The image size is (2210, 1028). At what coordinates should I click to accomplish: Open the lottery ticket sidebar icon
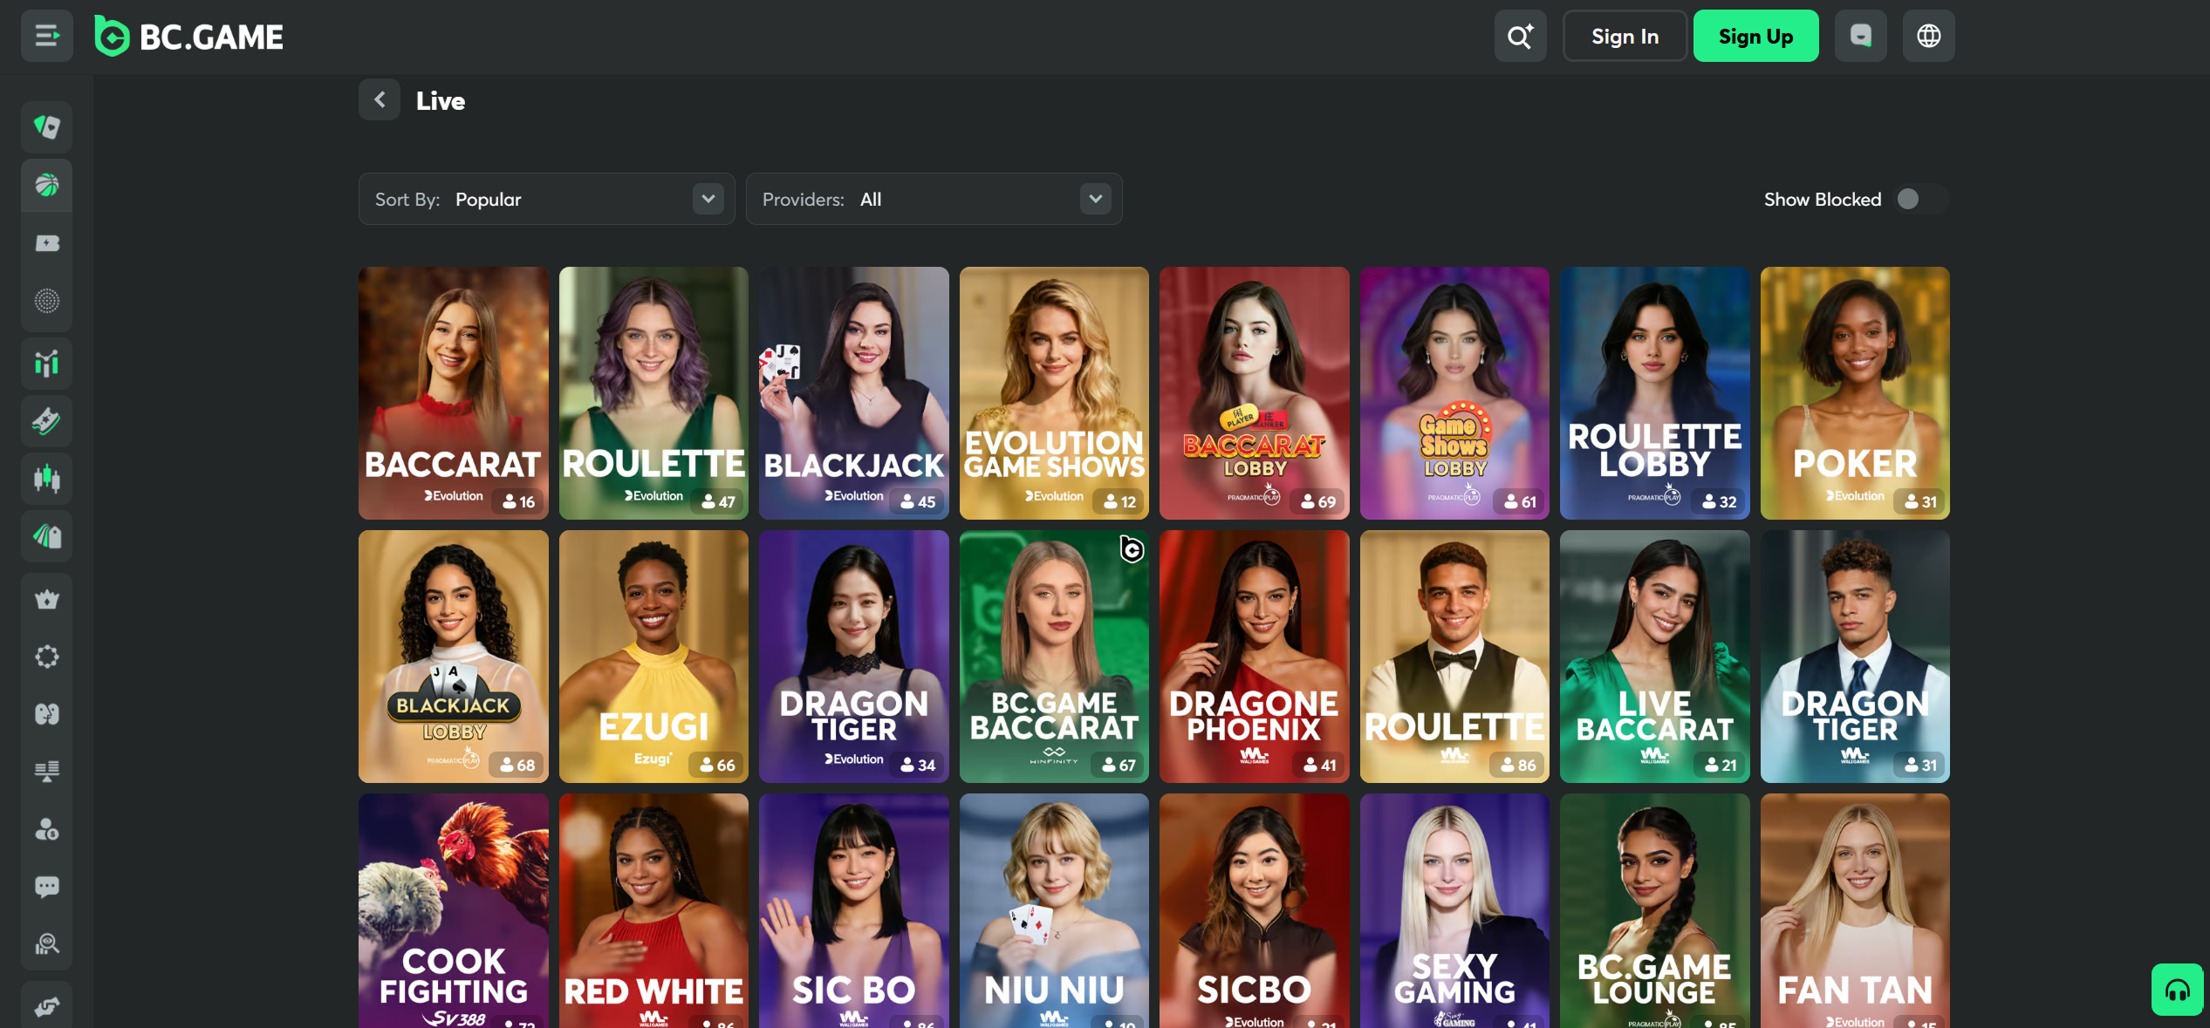(x=47, y=421)
